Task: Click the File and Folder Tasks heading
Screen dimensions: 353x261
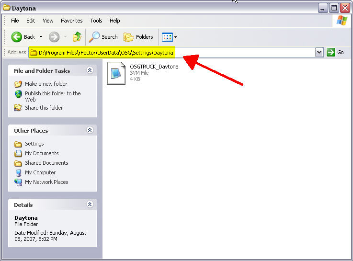Action: click(42, 71)
